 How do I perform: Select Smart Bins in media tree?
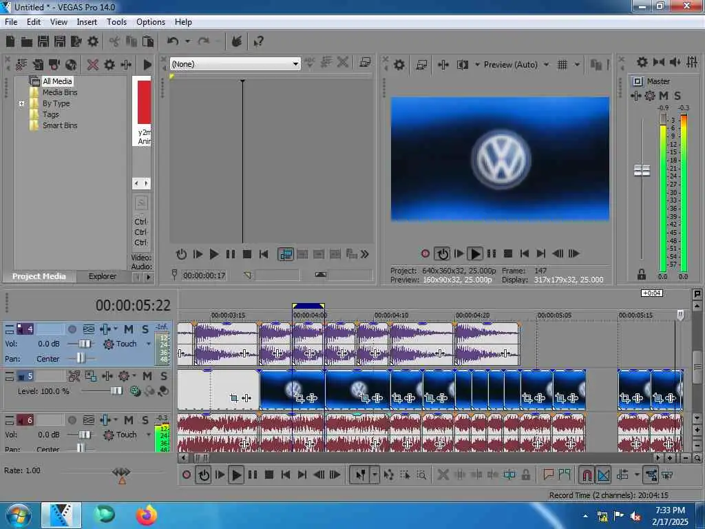pyautogui.click(x=60, y=125)
